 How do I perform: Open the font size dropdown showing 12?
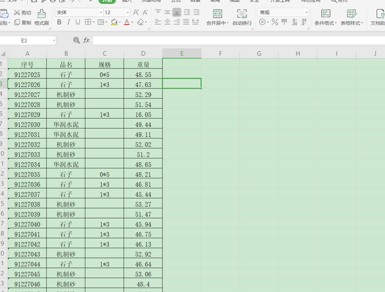(128, 12)
